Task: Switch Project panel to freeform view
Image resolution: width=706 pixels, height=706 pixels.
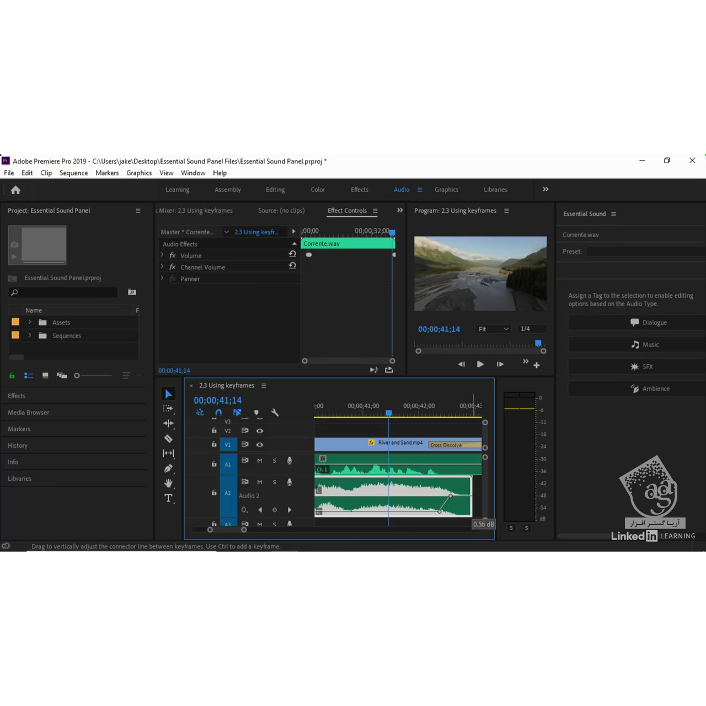Action: (62, 376)
